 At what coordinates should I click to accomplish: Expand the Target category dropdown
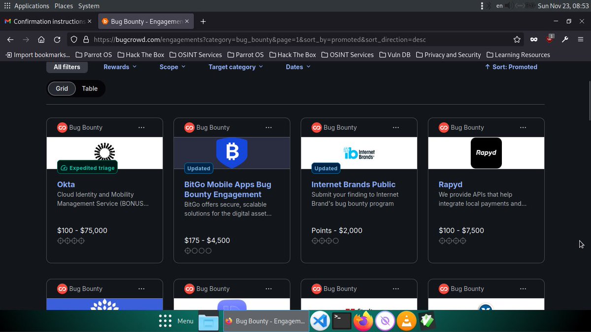tap(236, 67)
